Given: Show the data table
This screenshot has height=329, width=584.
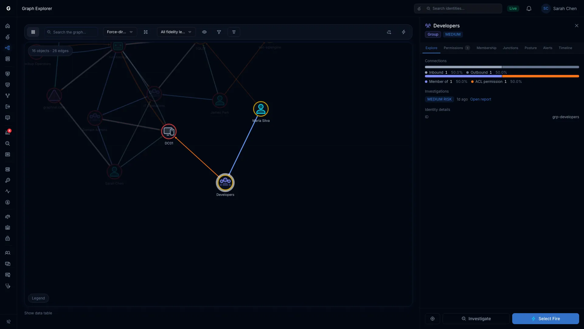Looking at the screenshot, I should 38,313.
